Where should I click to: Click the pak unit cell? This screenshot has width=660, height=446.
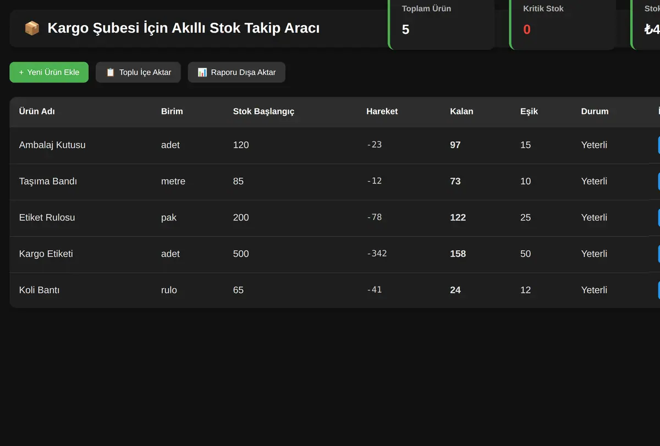(x=169, y=218)
